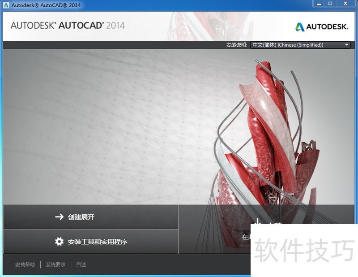Click the dropdown arrow beside Chinese (Simplified)
Viewport: 358px width, 277px height.
coord(345,45)
